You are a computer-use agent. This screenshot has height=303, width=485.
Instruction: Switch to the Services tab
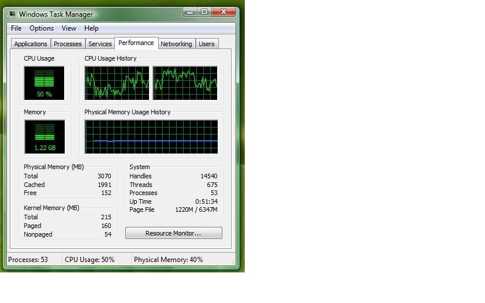[x=100, y=44]
